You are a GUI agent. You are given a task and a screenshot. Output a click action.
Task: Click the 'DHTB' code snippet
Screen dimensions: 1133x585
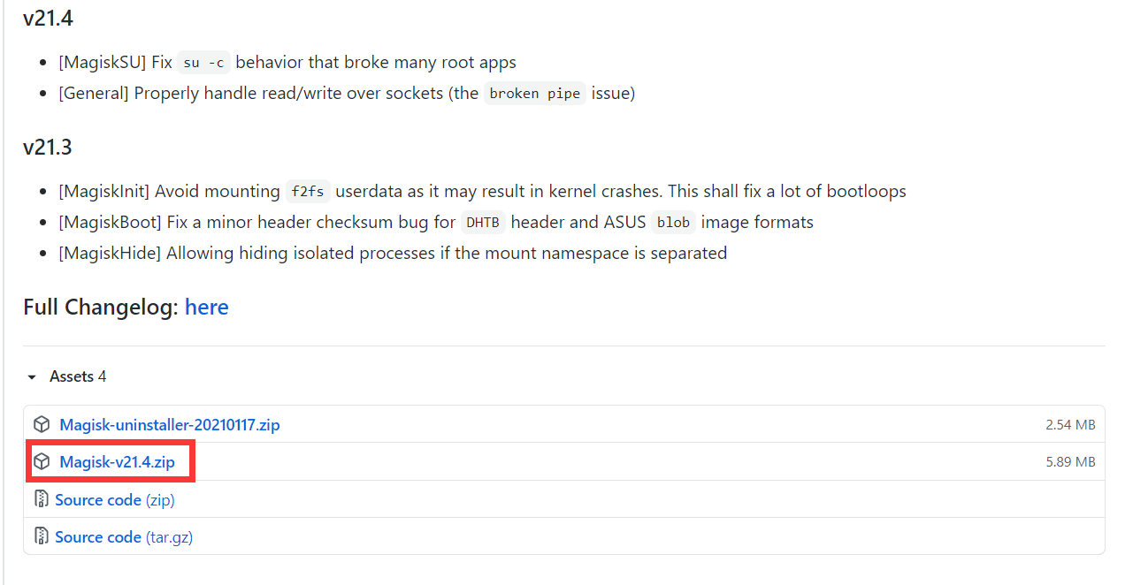pyautogui.click(x=483, y=223)
